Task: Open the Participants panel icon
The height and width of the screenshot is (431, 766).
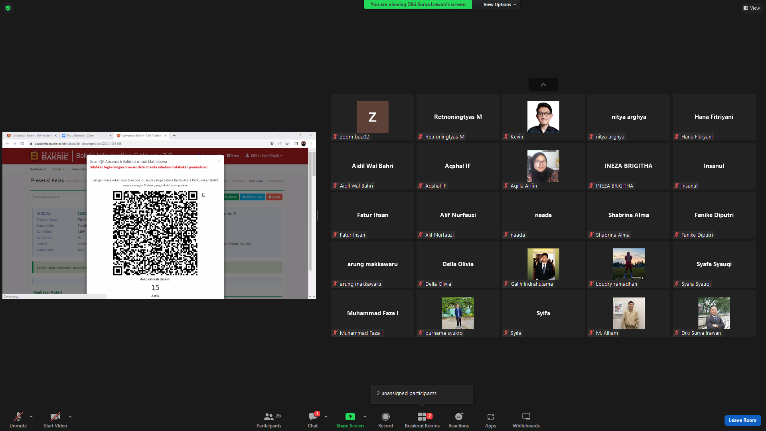Action: point(269,417)
